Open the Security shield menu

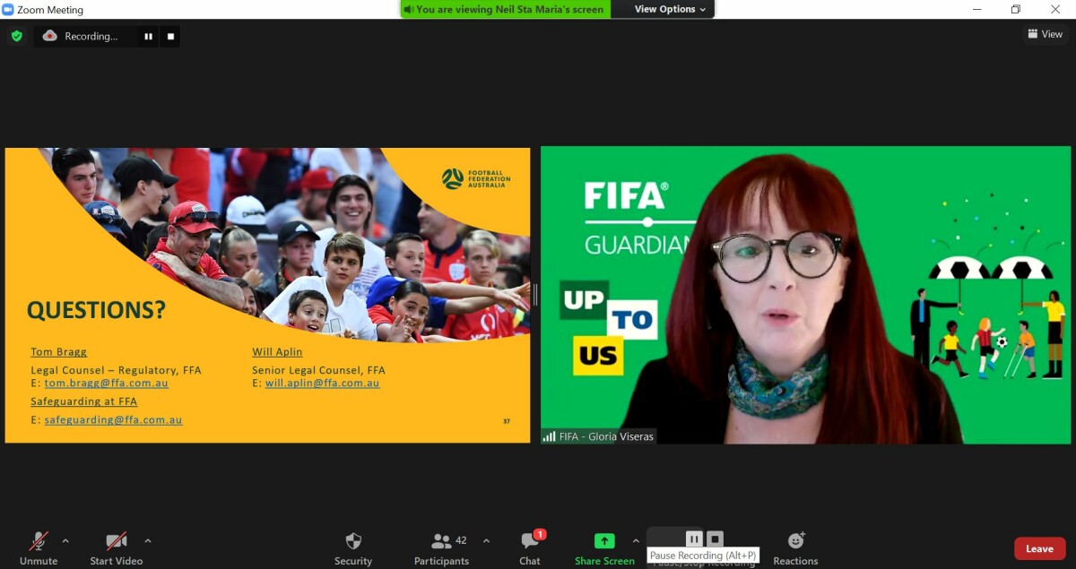(x=353, y=547)
